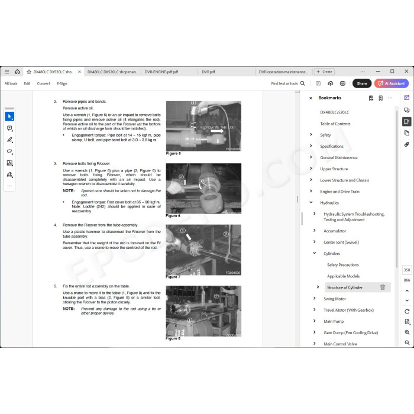
Task: Click the add new bookmark icon
Action: pos(380,98)
